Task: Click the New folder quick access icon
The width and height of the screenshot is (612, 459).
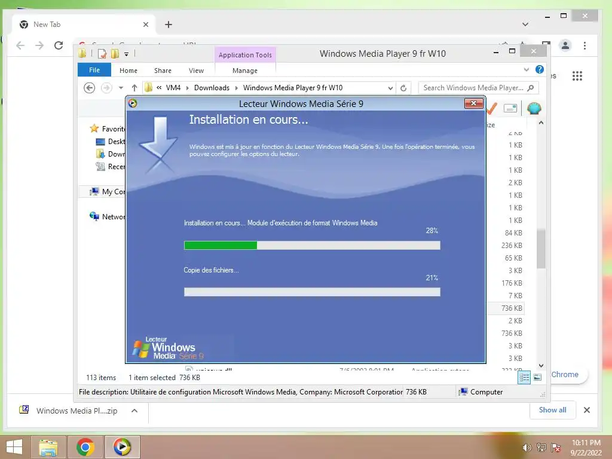Action: [x=115, y=54]
